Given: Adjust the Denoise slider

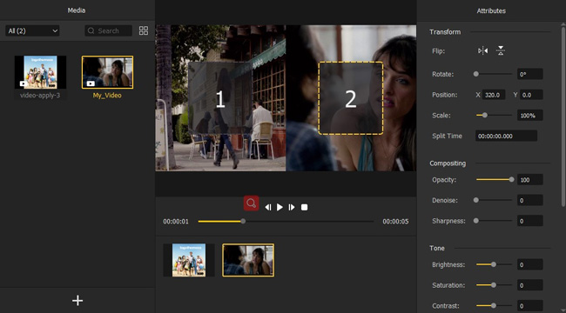Looking at the screenshot, I should pyautogui.click(x=494, y=200).
